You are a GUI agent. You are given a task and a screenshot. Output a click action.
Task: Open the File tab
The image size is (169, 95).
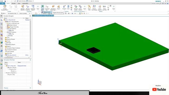[x=2, y=3]
